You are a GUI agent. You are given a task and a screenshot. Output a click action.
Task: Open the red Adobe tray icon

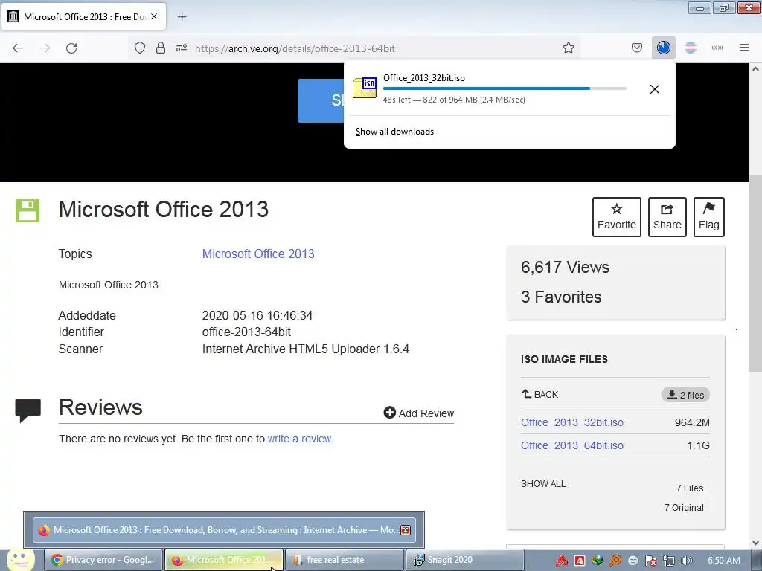click(563, 561)
